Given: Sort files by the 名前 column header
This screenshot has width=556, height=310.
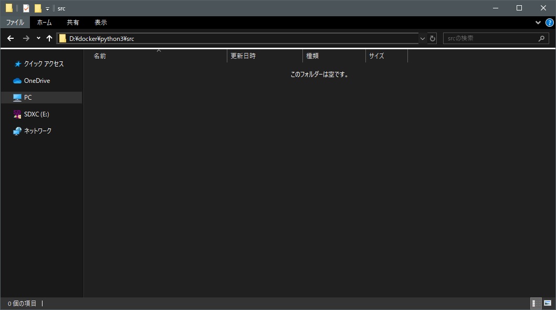Looking at the screenshot, I should (x=100, y=56).
